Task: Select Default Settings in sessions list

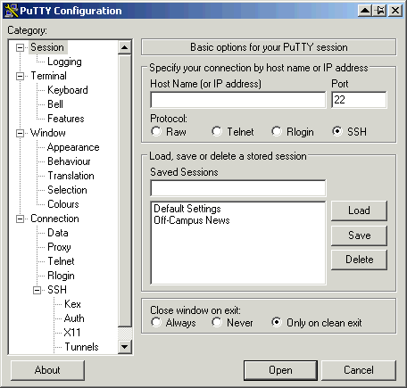Action: (187, 209)
